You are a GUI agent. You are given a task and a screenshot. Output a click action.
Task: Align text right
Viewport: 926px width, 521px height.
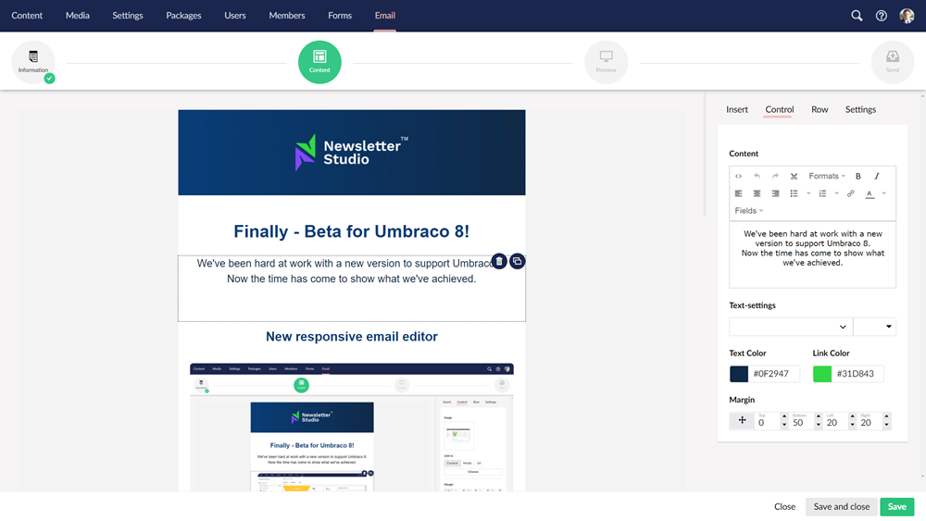coord(775,193)
